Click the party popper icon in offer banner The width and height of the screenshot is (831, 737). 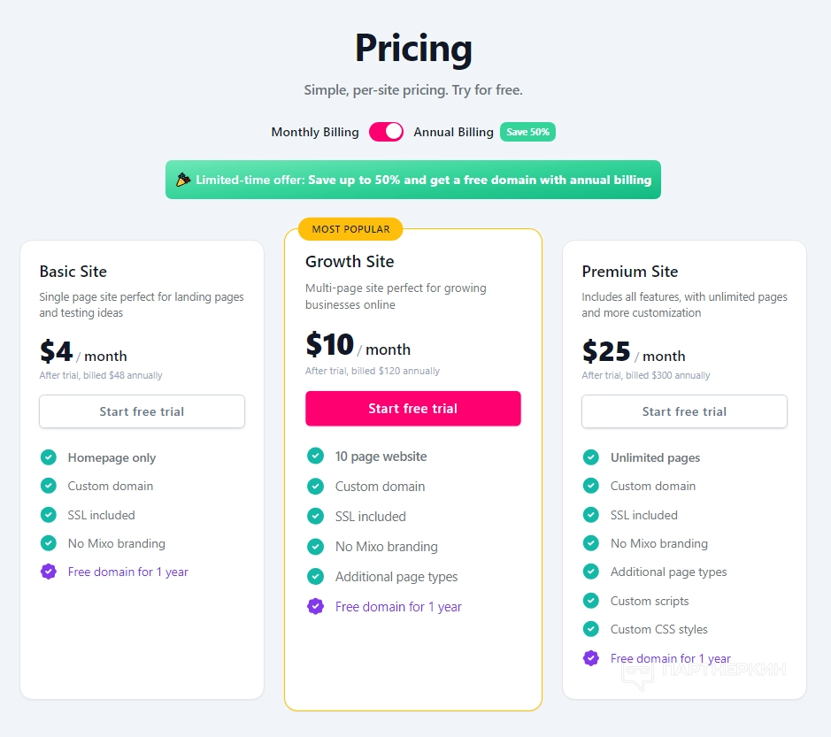point(183,180)
